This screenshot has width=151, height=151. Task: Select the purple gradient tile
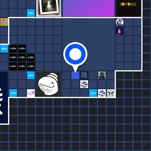88,8
